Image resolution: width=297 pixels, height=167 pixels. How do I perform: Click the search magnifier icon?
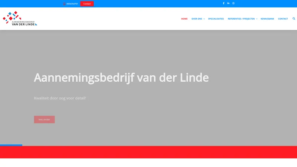click(294, 19)
